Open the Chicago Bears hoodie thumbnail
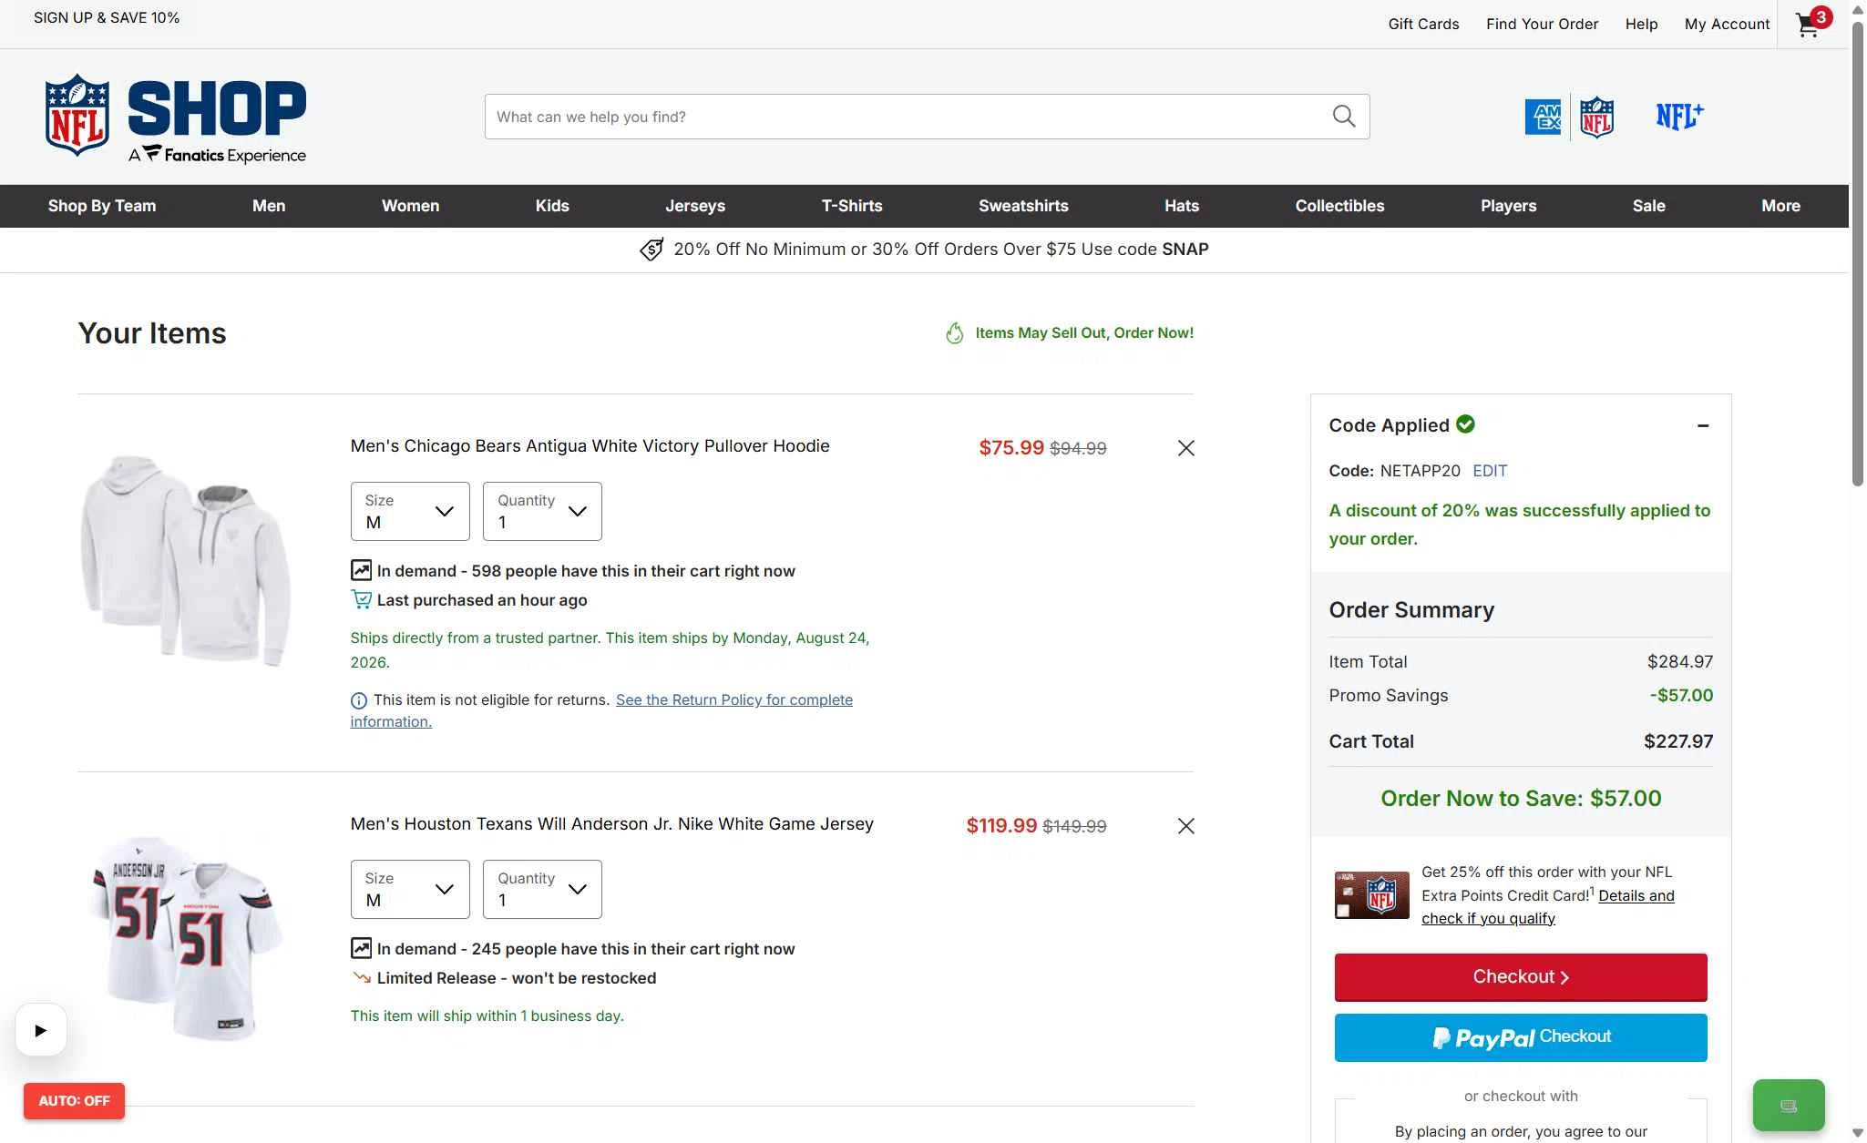This screenshot has height=1143, width=1867. pyautogui.click(x=187, y=560)
